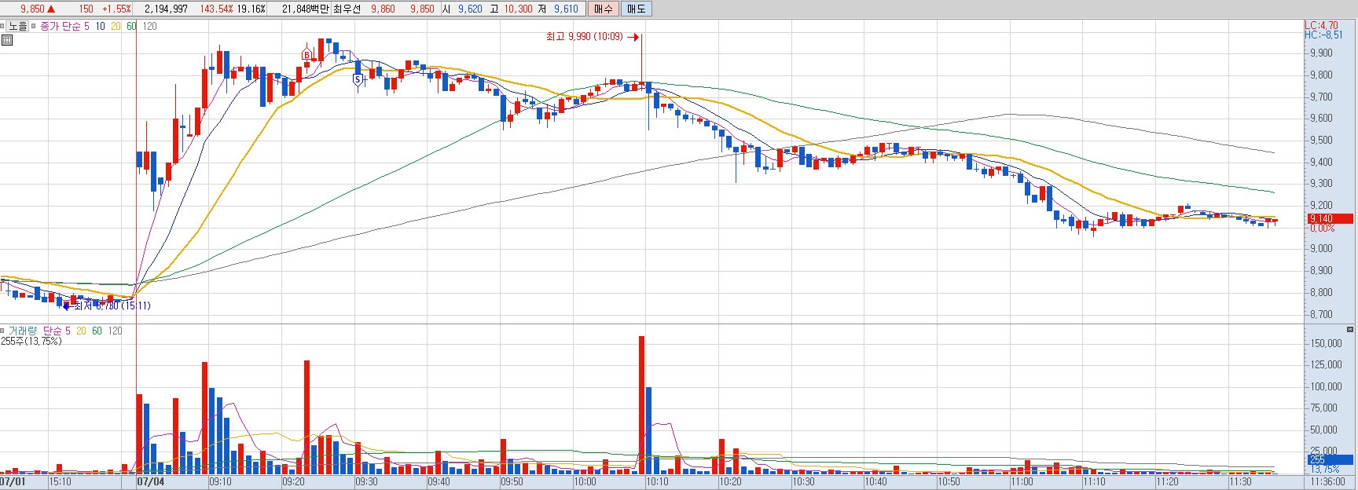Click the 최저 low price arrow marker
The width and height of the screenshot is (1358, 490).
(x=68, y=305)
